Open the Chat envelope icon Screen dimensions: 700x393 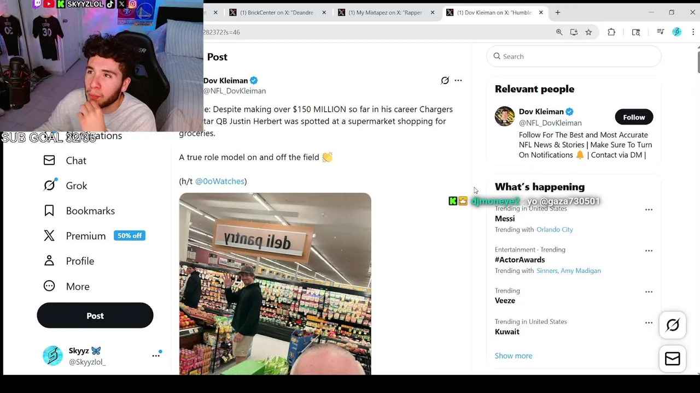(49, 160)
